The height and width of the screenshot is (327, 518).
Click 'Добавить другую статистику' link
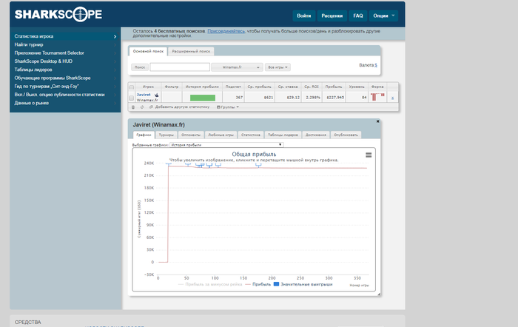click(182, 107)
